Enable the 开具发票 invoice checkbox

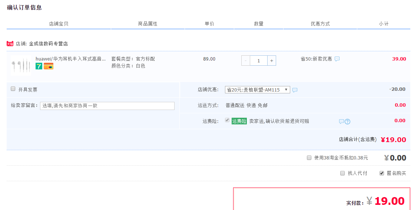pyautogui.click(x=13, y=89)
